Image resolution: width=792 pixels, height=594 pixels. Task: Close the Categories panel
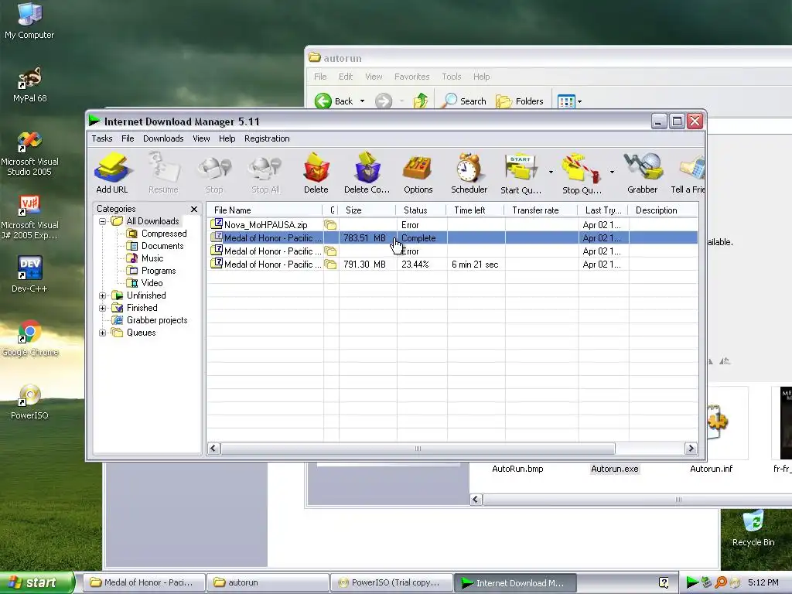[x=194, y=209]
